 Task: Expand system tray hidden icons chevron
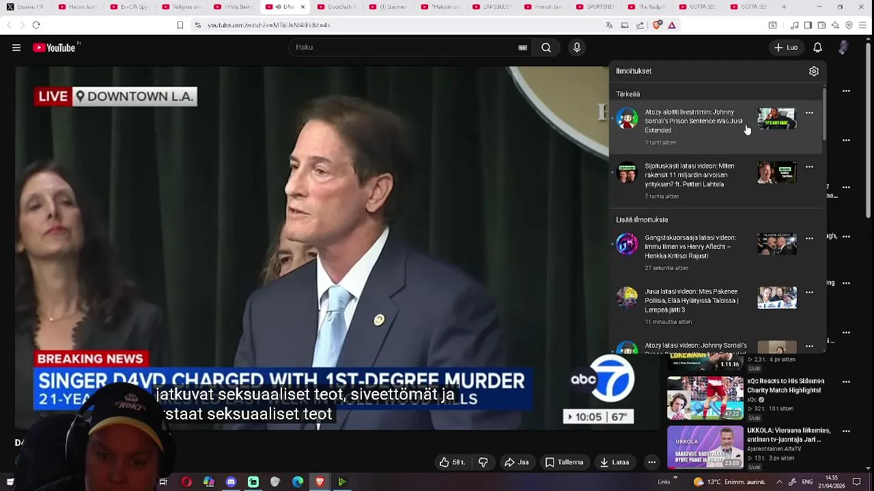pos(779,481)
